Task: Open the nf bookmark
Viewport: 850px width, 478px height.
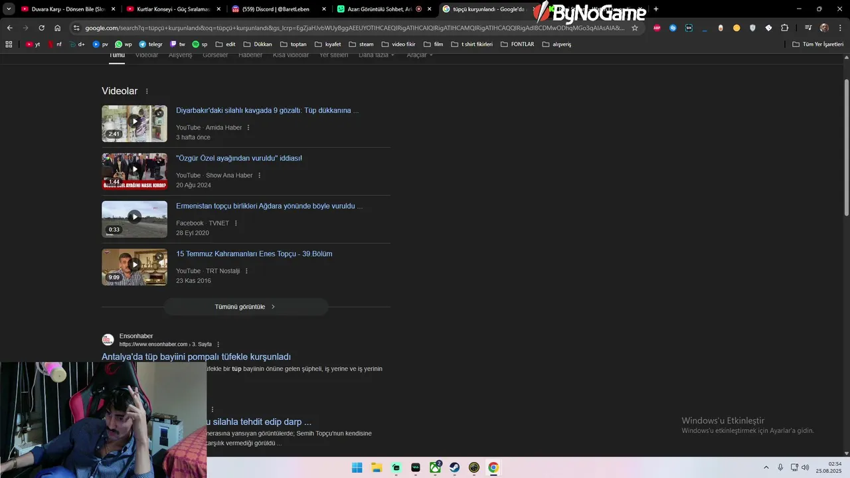Action: [54, 44]
